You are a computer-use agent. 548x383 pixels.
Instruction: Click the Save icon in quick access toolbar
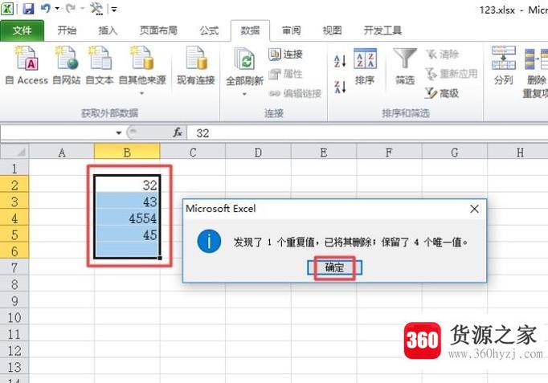point(28,8)
